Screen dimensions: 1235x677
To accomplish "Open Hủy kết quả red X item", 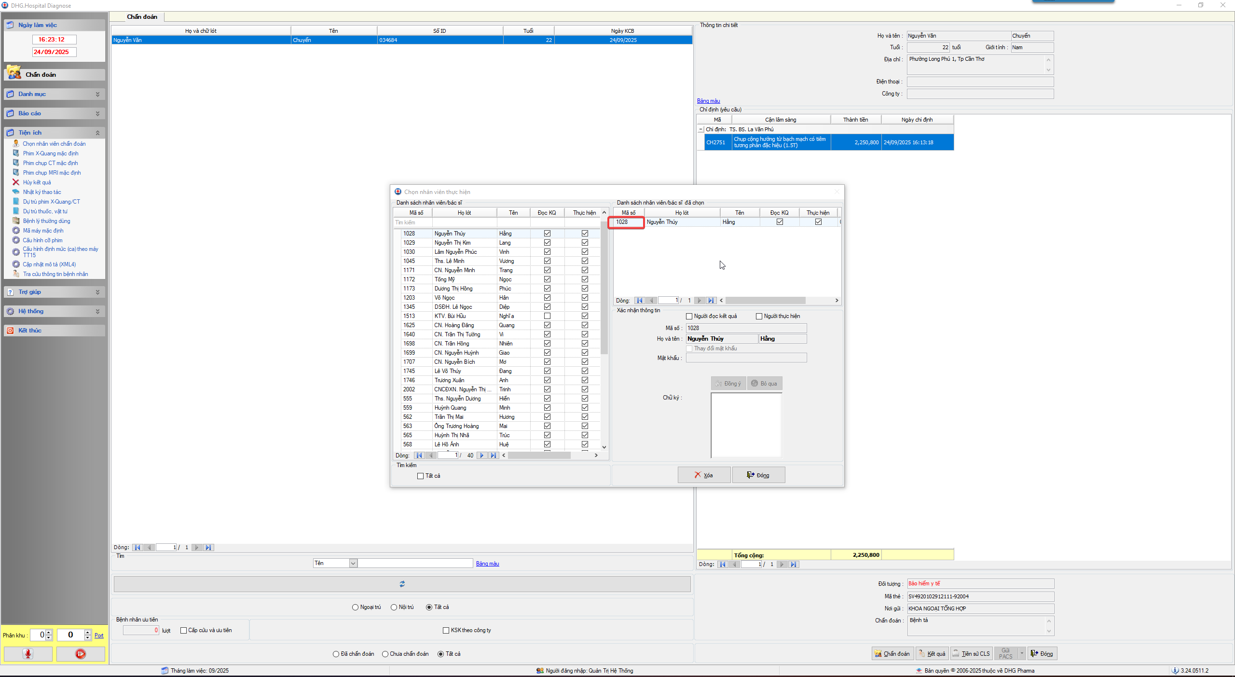I will pos(37,182).
